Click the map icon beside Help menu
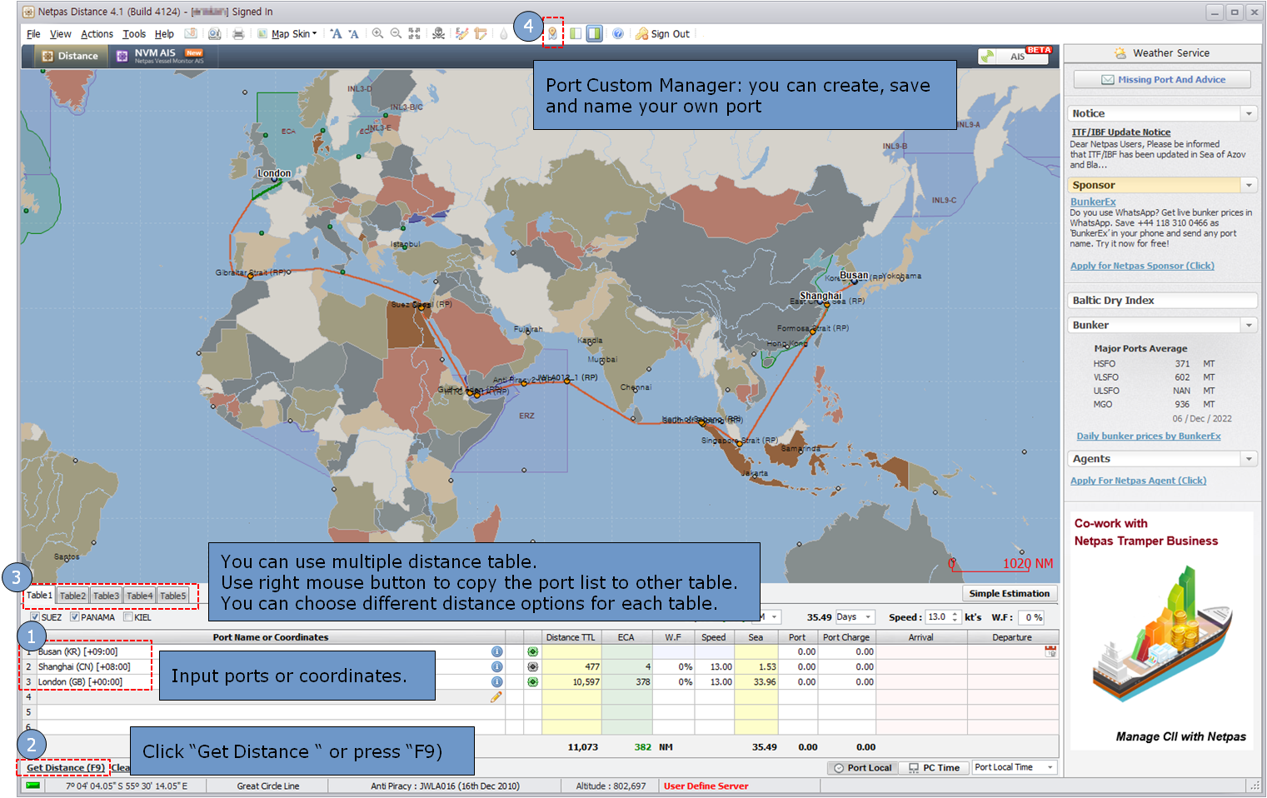 191,34
